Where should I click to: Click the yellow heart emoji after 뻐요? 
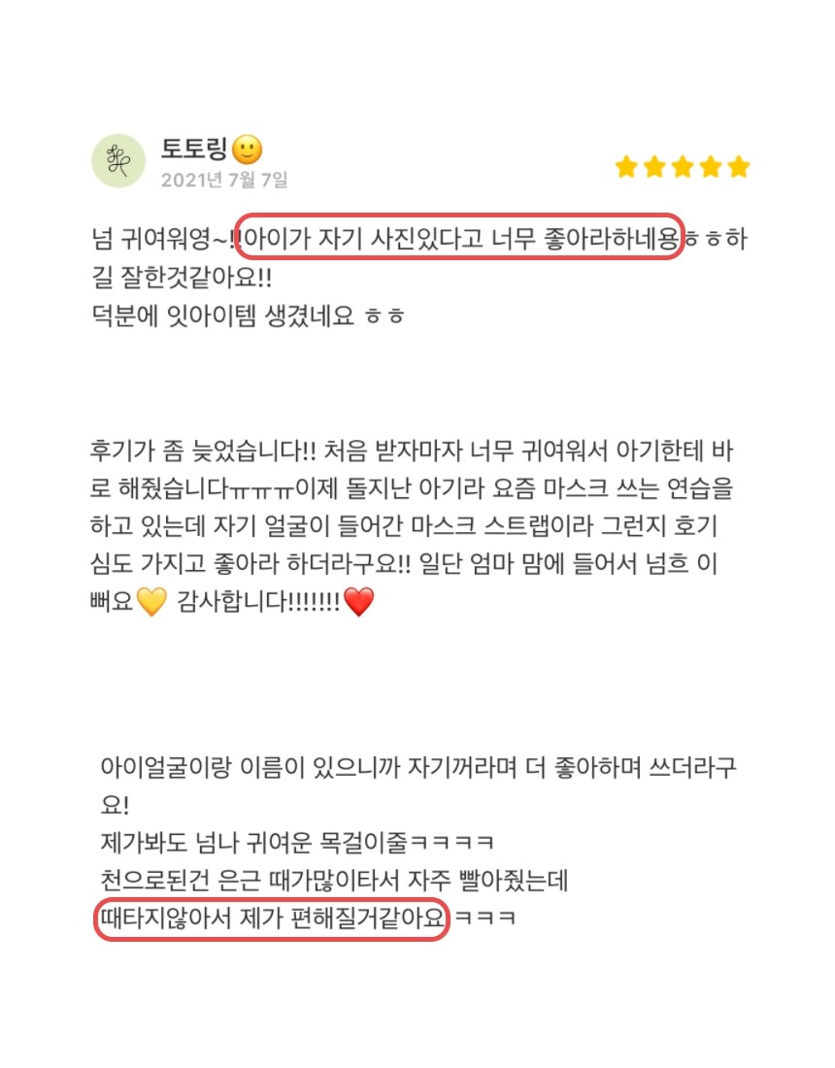pyautogui.click(x=151, y=601)
